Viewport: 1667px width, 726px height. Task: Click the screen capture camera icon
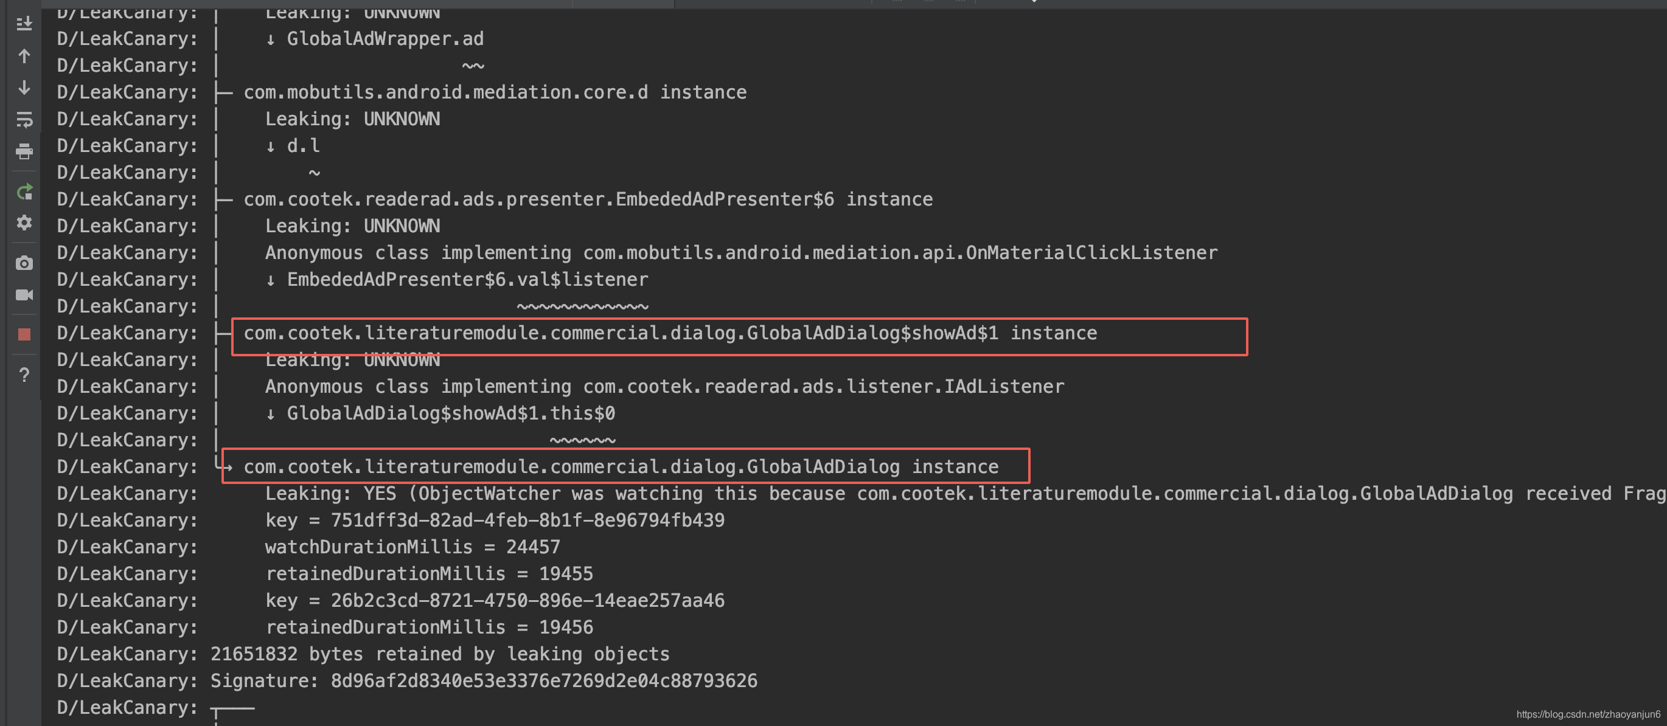click(24, 263)
